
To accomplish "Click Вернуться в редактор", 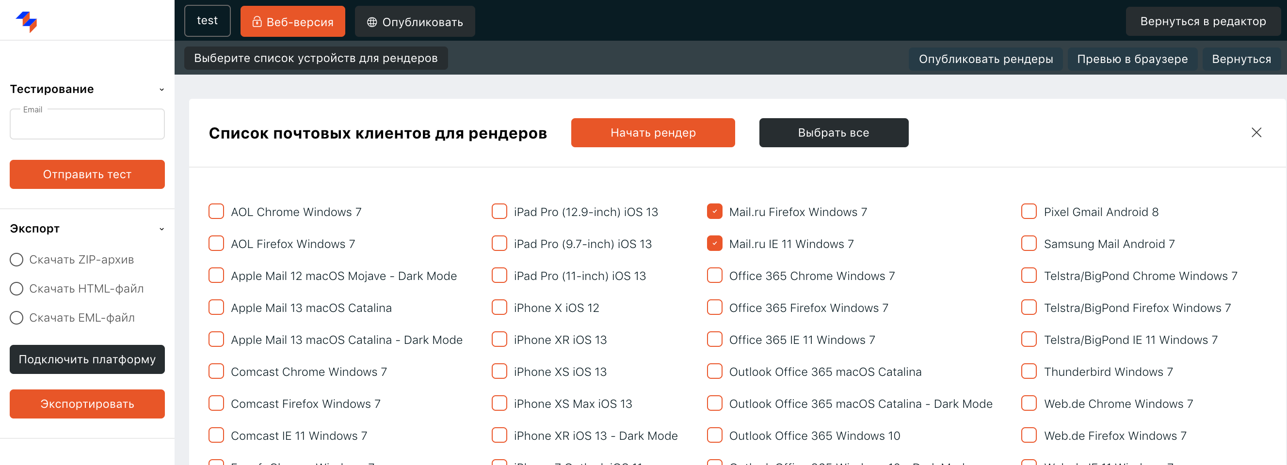I will [1203, 21].
